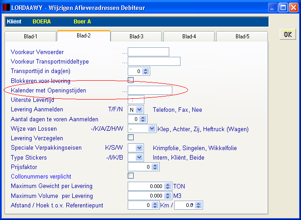Open the lookup dots beside Kalender met Openingstijden

pyautogui.click(x=125, y=91)
